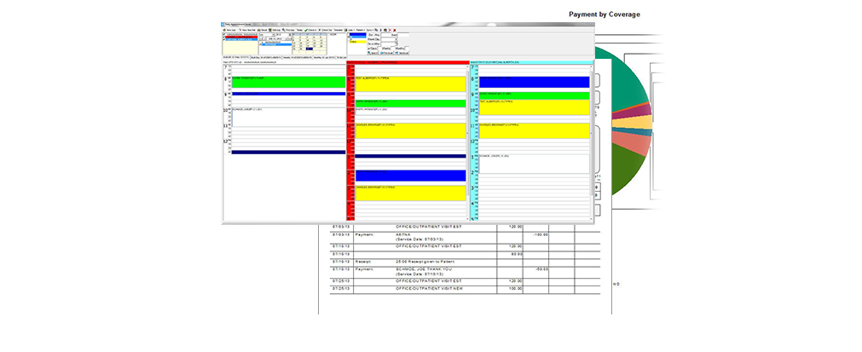Click the Recall toolbar button

coord(262,30)
